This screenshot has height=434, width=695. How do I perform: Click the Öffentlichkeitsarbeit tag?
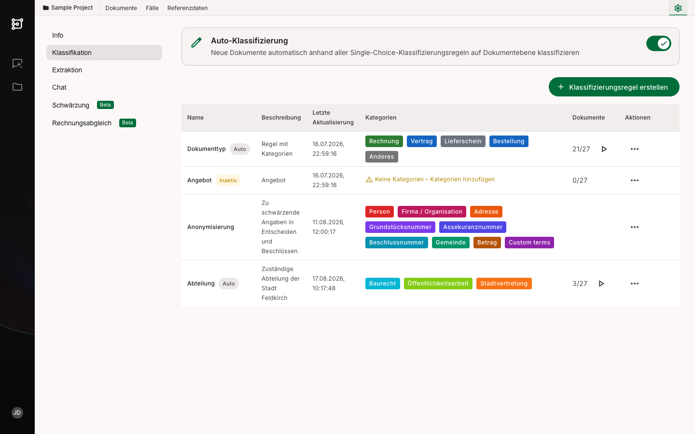(438, 284)
